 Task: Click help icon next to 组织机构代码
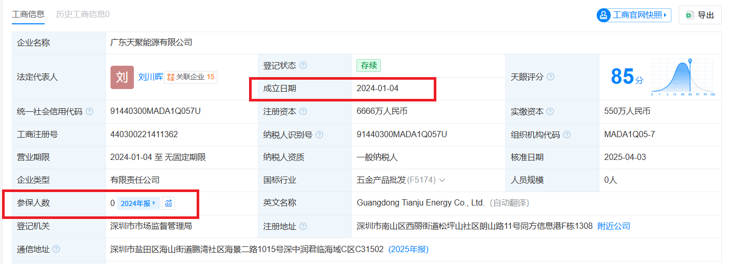tap(567, 135)
